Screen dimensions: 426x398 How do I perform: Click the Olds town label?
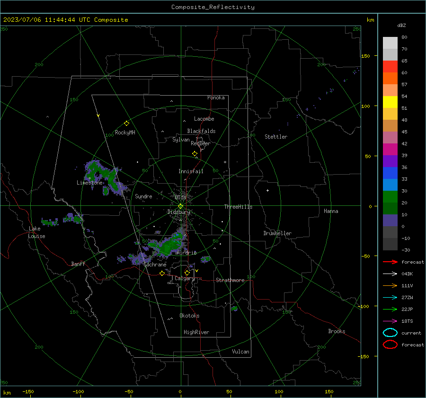click(180, 197)
